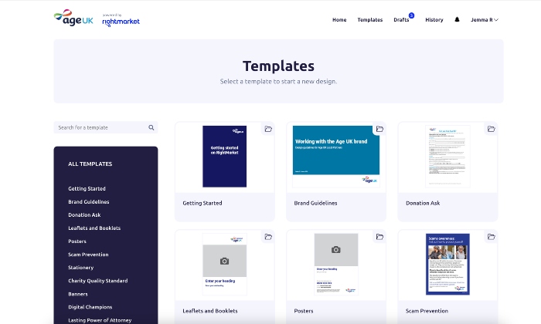Click the ALL TEMPLATES sidebar heading

pos(90,164)
